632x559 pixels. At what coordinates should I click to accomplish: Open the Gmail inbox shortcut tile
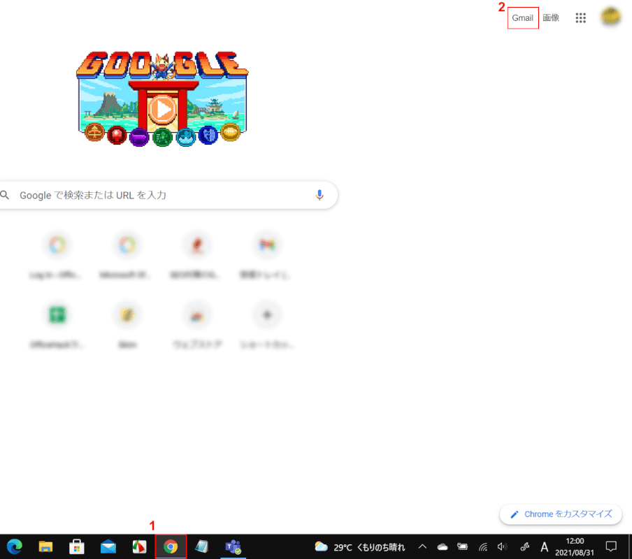coord(267,255)
